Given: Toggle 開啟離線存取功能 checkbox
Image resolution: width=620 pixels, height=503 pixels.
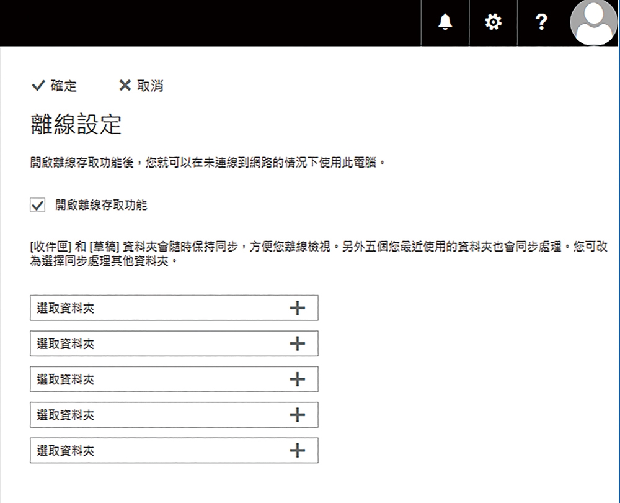Looking at the screenshot, I should pos(38,205).
